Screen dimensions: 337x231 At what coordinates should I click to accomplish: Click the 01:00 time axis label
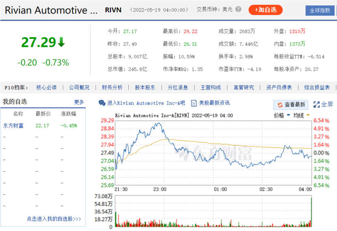pos(220,189)
